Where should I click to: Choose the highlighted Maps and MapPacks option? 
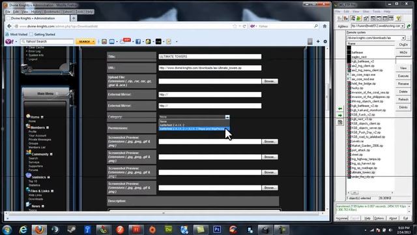point(194,129)
